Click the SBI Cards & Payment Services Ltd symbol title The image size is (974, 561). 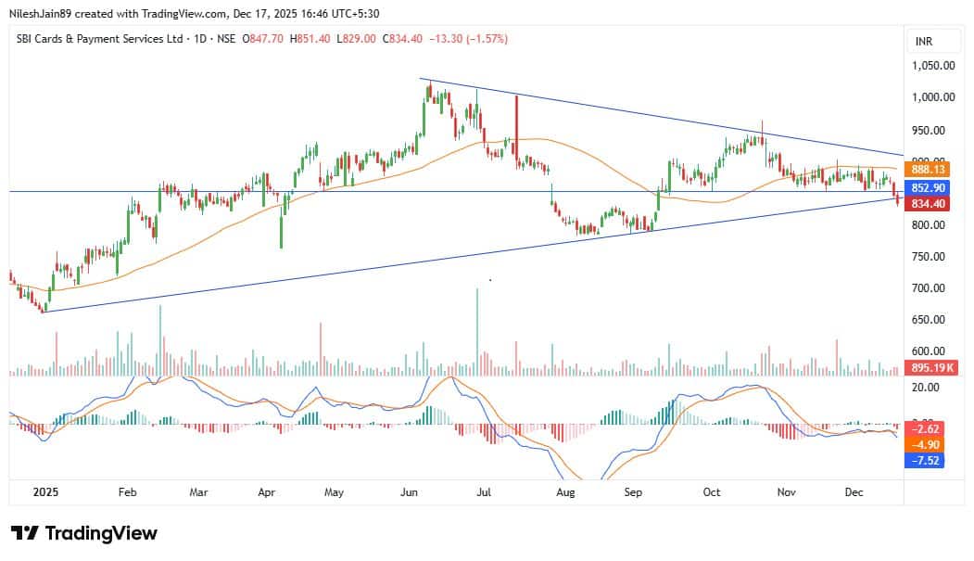[99, 39]
